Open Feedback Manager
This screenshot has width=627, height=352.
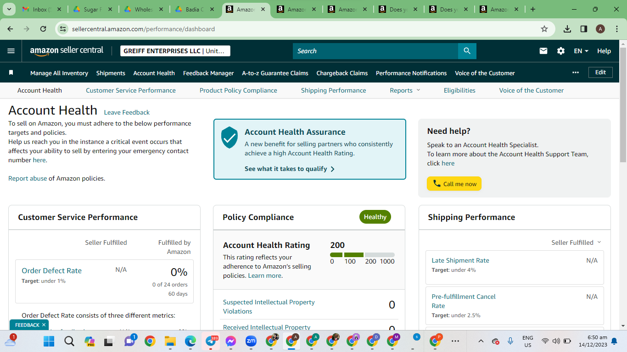(x=208, y=73)
